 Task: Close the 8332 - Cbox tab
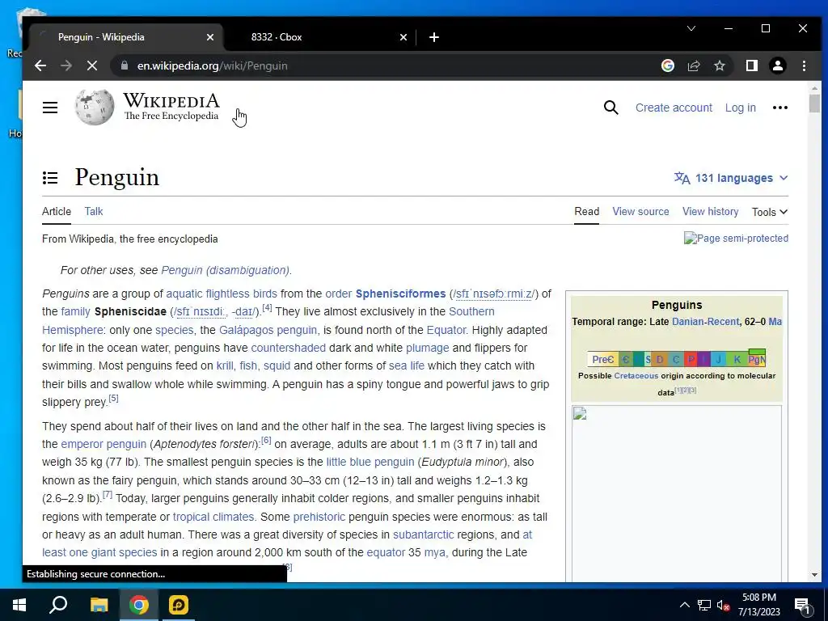pyautogui.click(x=403, y=37)
